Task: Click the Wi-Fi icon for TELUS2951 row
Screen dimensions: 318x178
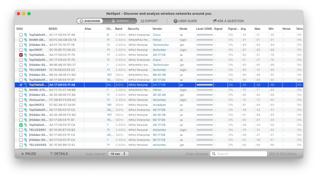Action: (x=26, y=130)
